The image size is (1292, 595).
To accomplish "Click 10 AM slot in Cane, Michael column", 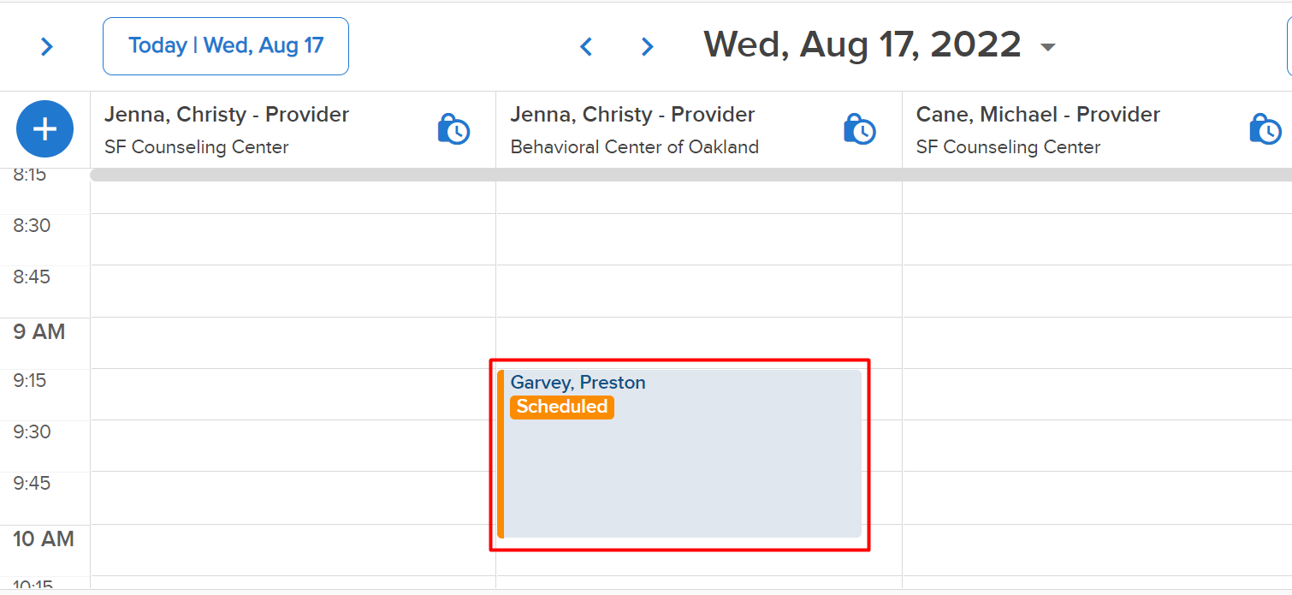I will 1097,550.
